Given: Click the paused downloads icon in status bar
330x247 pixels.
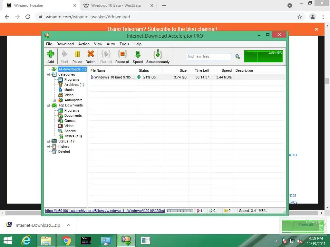Looking at the screenshot, I should [226, 211].
